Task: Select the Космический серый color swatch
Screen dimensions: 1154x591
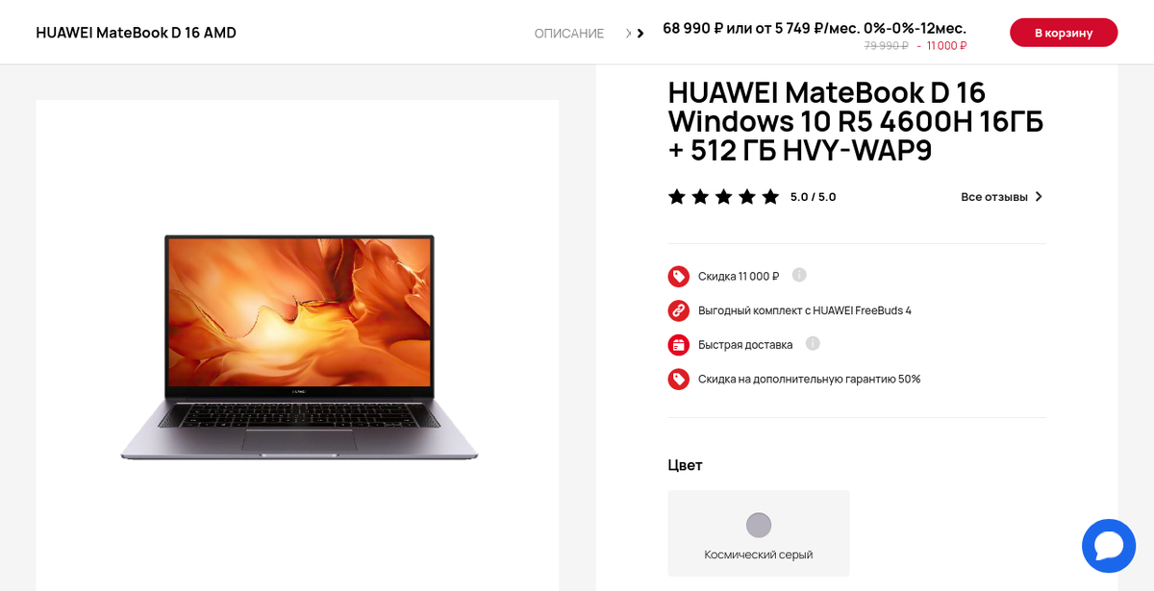Action: 759,533
